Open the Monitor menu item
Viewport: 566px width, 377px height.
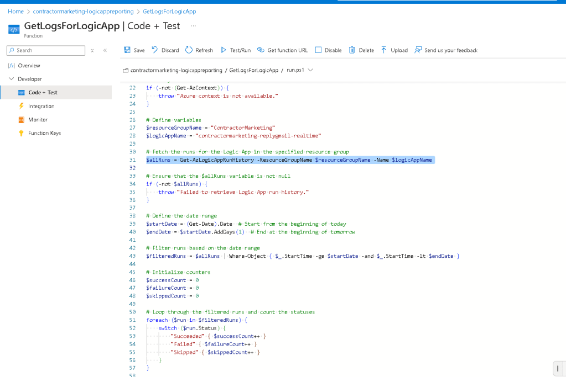(38, 120)
